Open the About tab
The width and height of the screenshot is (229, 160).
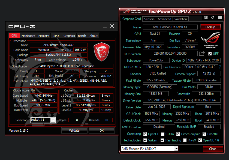click(94, 36)
